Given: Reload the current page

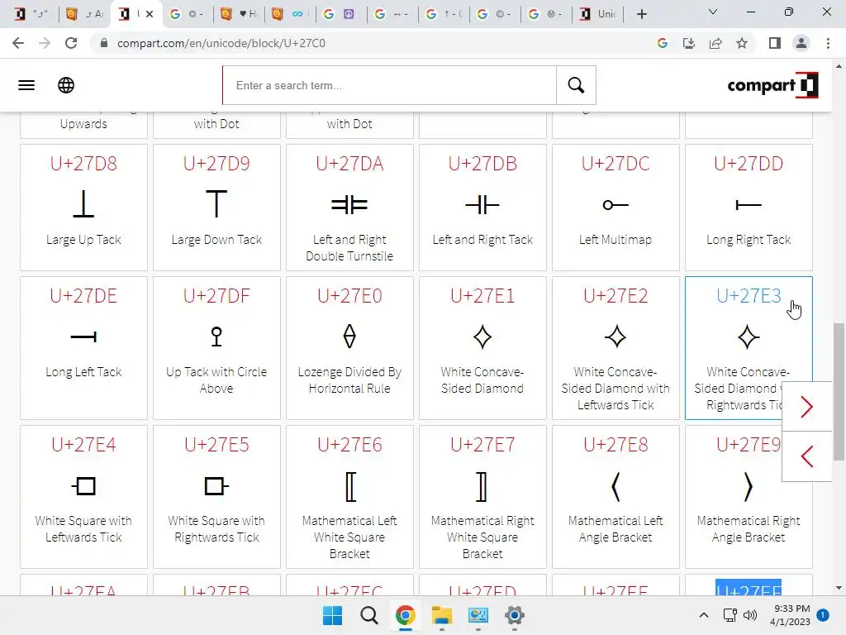Looking at the screenshot, I should point(71,43).
